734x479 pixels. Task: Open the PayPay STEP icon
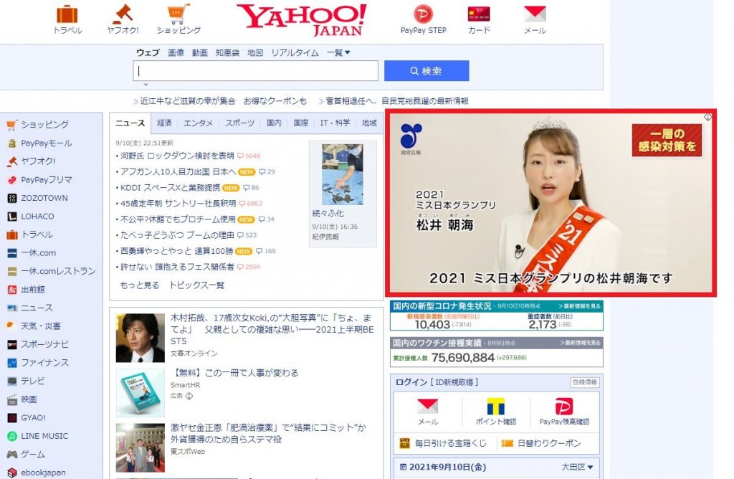pyautogui.click(x=423, y=14)
